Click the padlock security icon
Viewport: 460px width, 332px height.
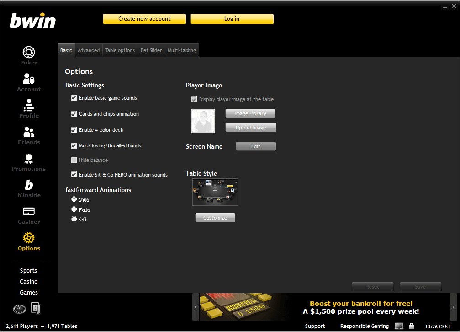coord(412,326)
